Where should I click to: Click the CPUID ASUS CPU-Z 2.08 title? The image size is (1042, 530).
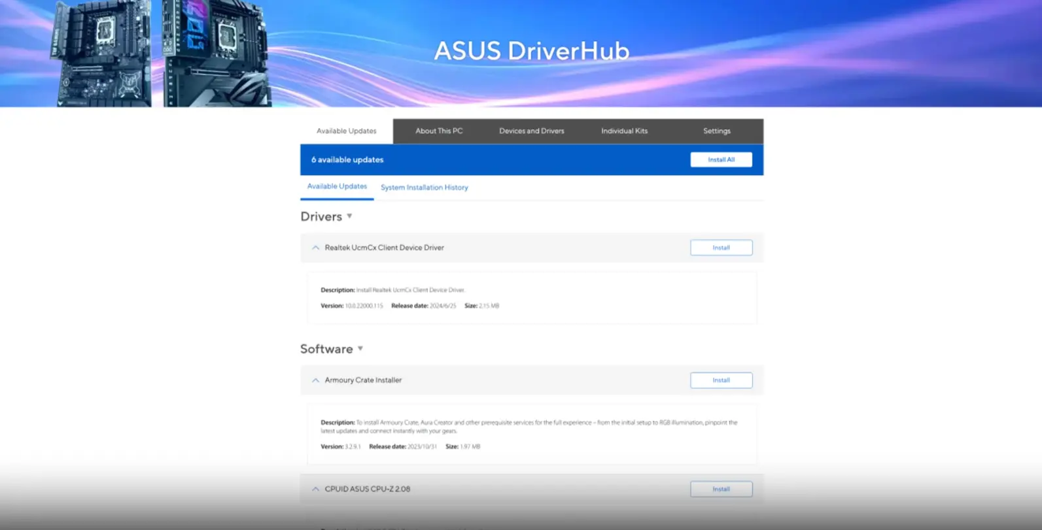[x=368, y=489]
